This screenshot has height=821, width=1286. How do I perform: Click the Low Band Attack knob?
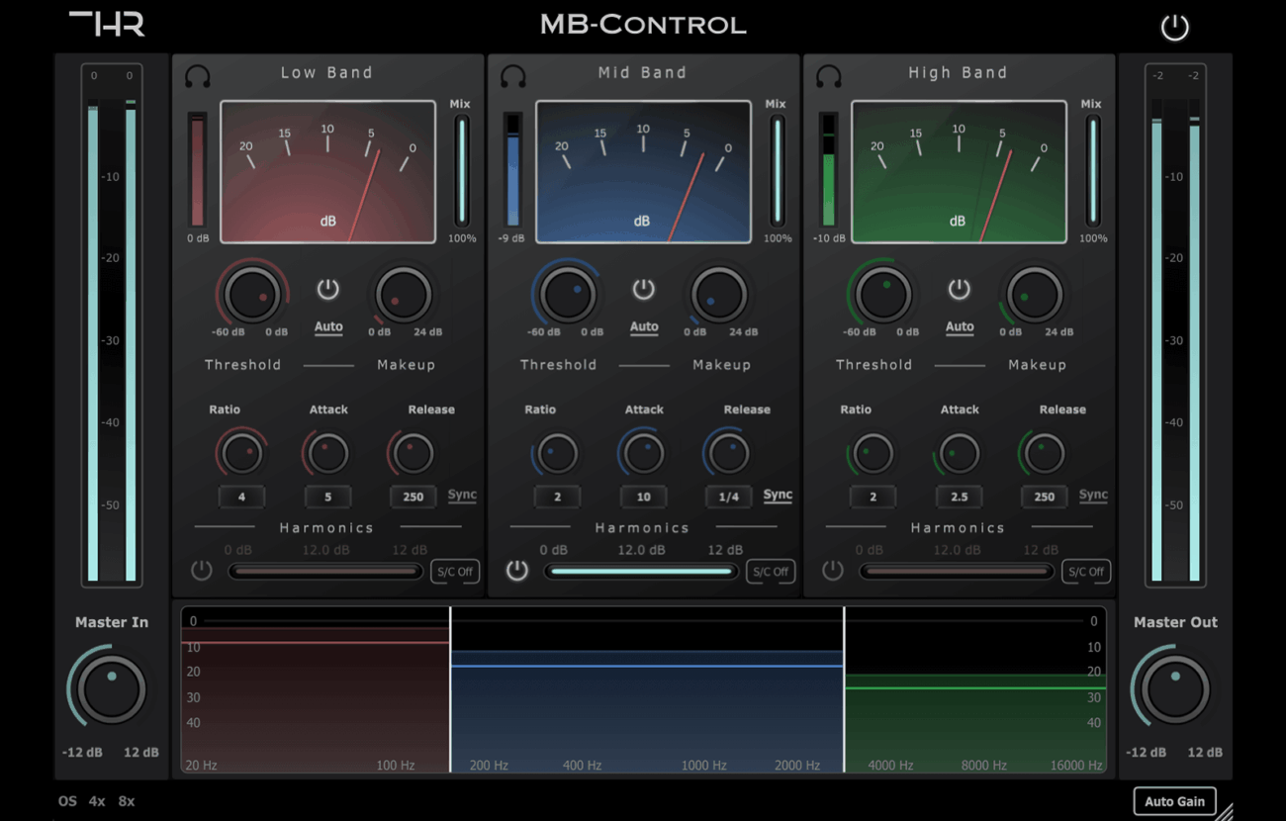pyautogui.click(x=327, y=453)
